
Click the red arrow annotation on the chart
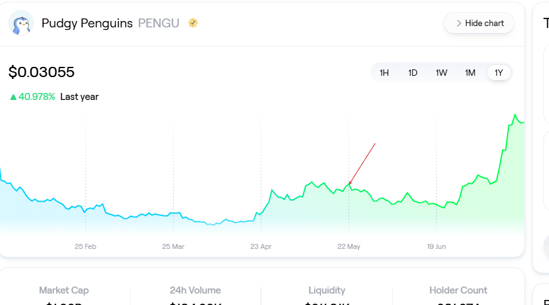pyautogui.click(x=362, y=164)
